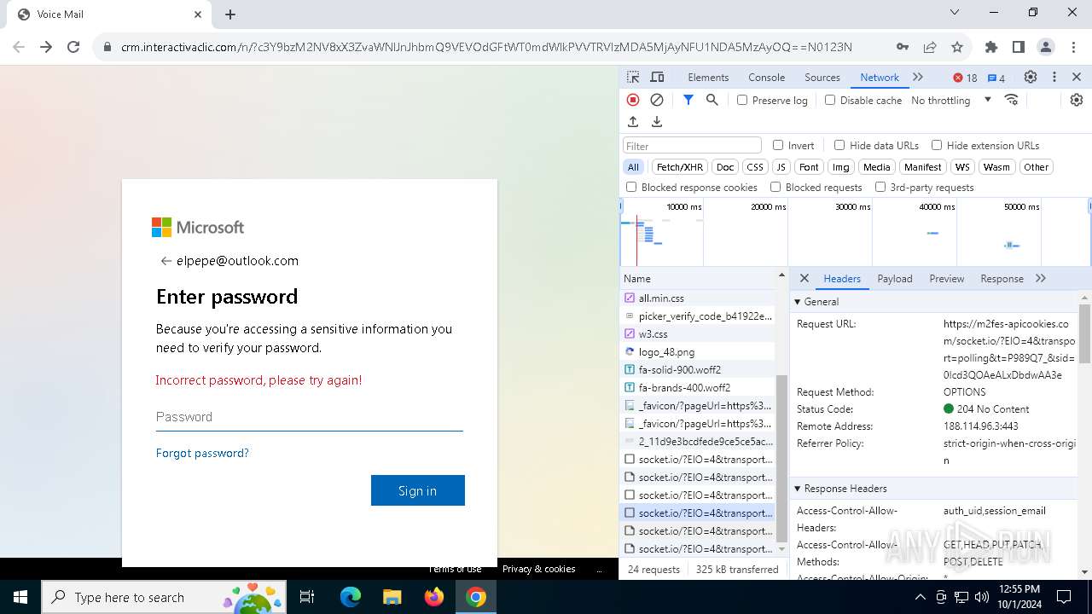Collapse the Response Headers section
This screenshot has height=614, width=1092.
click(798, 489)
